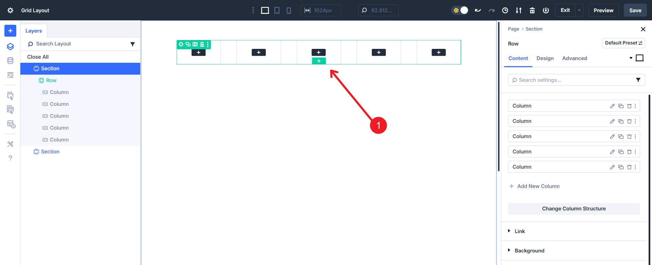Image resolution: width=652 pixels, height=265 pixels.
Task: Open builder settings gear in top bar
Action: coord(11,10)
